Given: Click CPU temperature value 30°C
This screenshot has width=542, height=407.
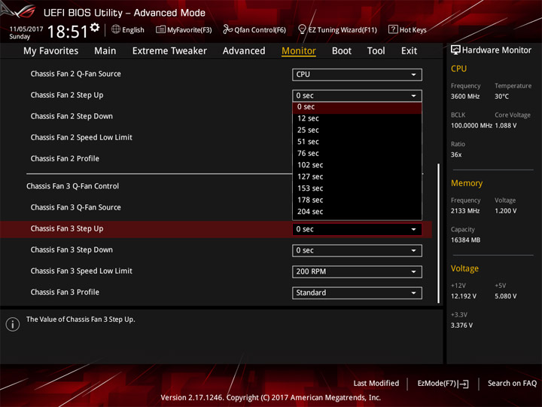Looking at the screenshot, I should click(x=501, y=96).
